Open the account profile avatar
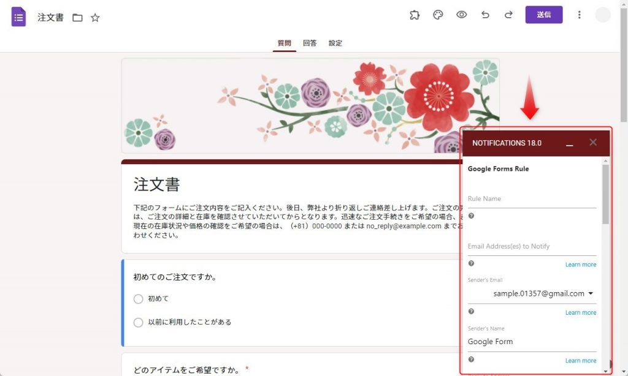 (602, 15)
